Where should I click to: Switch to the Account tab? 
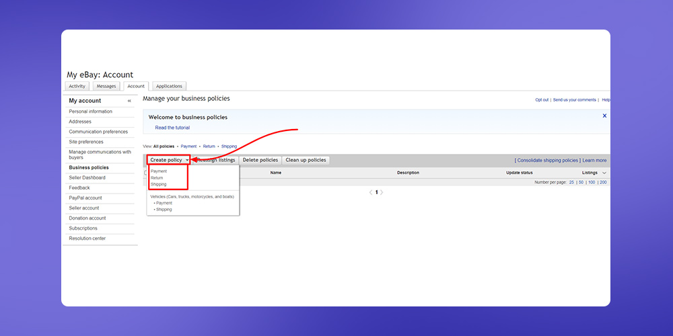click(136, 86)
